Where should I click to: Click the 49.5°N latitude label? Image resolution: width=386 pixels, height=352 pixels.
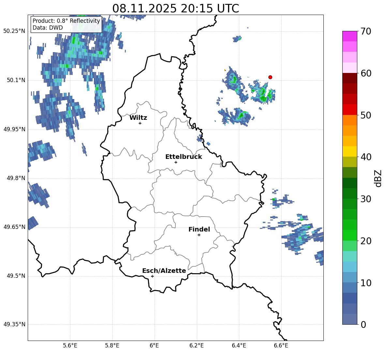pos(16,276)
